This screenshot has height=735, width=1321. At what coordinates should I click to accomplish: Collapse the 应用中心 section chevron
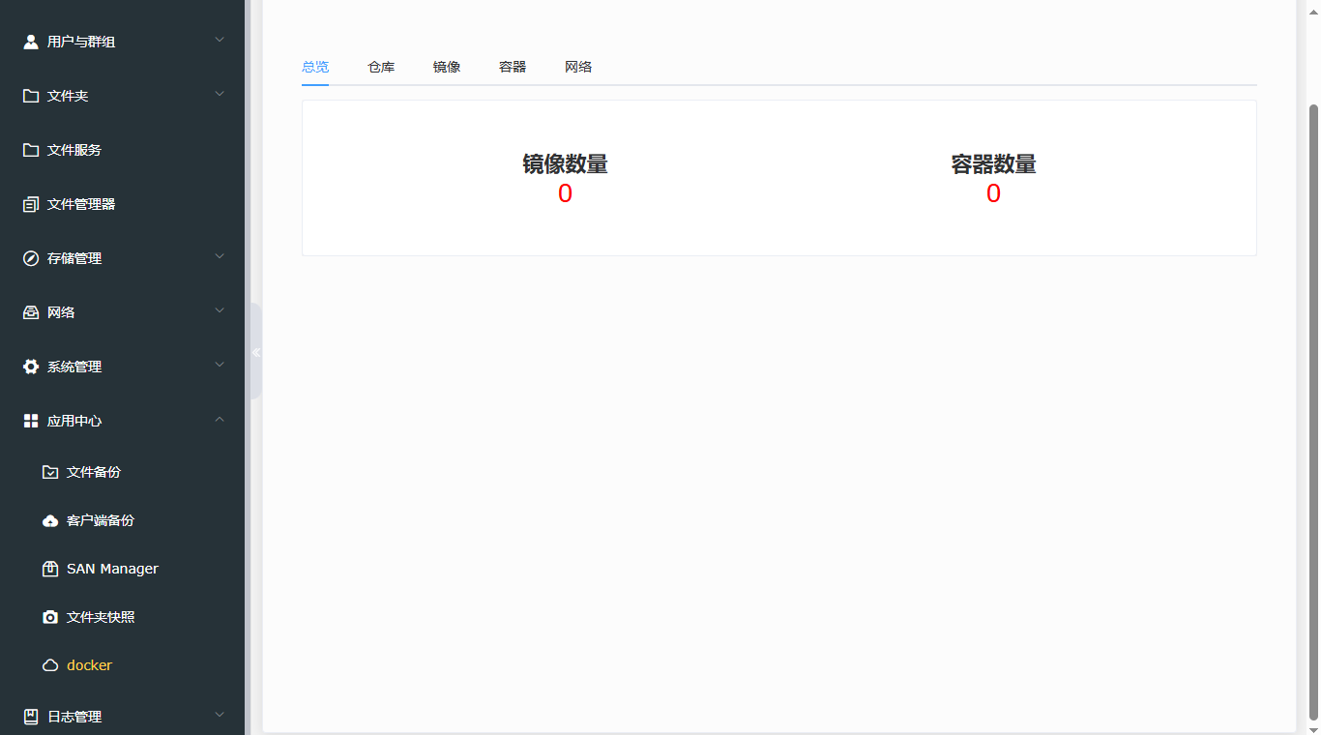pos(220,420)
